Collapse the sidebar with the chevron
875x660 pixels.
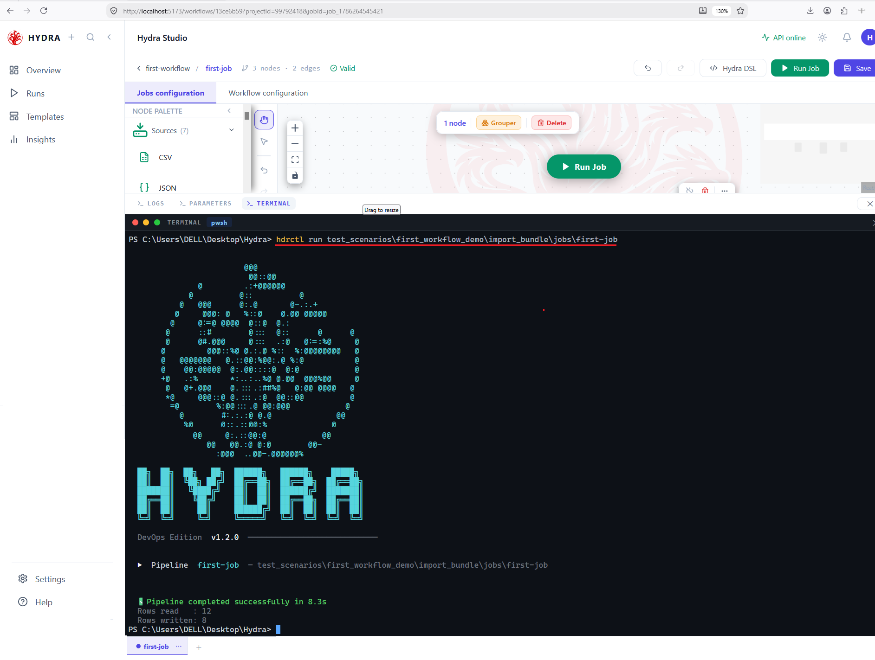point(109,37)
